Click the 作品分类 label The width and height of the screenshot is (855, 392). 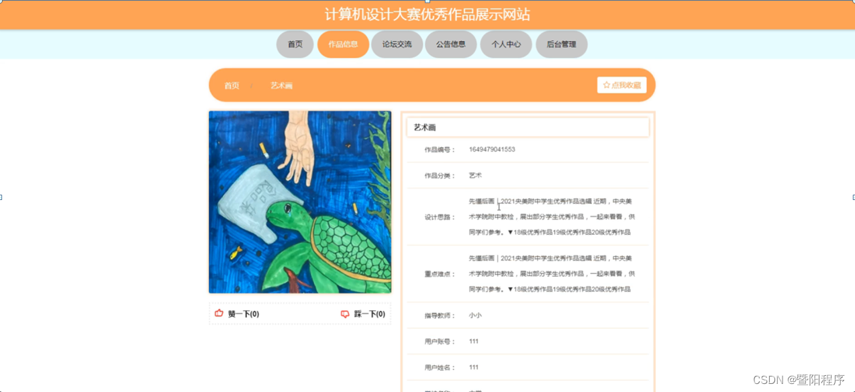440,176
